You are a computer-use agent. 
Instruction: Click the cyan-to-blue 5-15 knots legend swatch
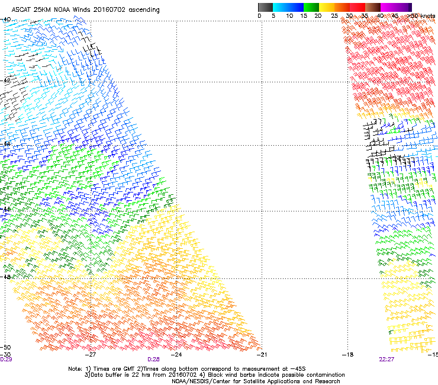click(288, 7)
